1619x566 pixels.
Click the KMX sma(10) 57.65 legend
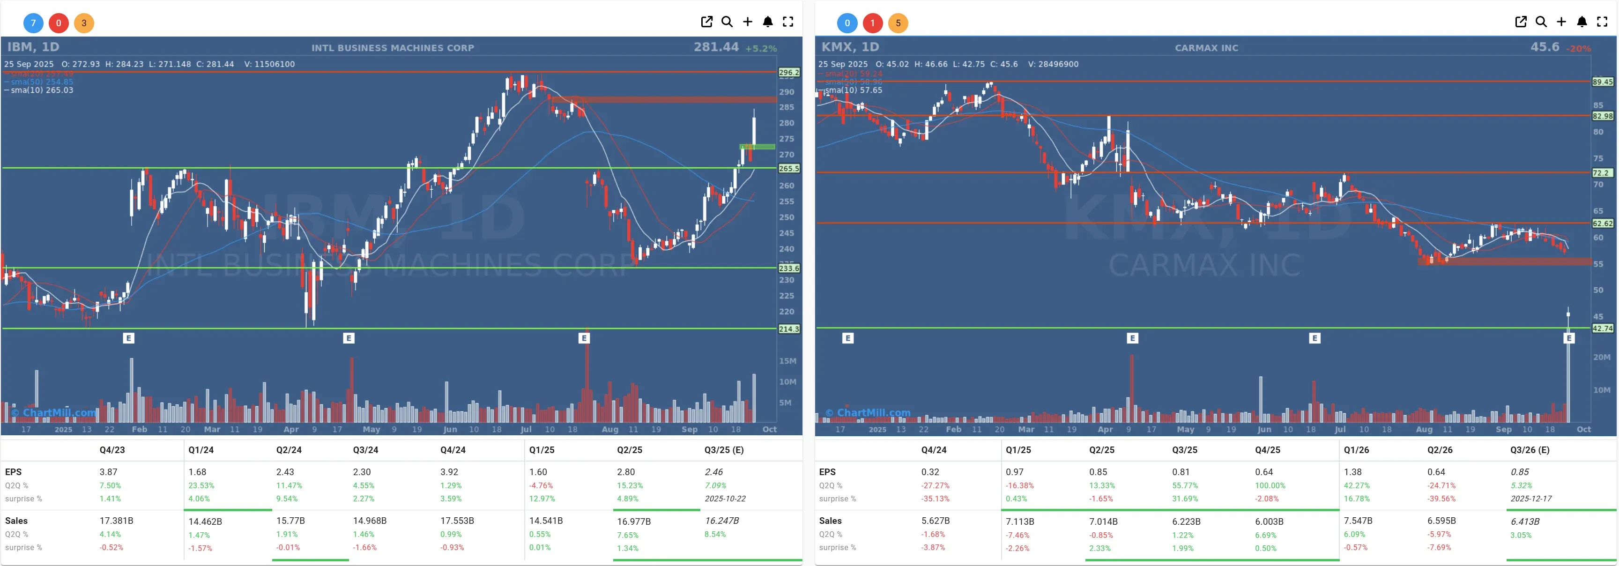coord(850,90)
